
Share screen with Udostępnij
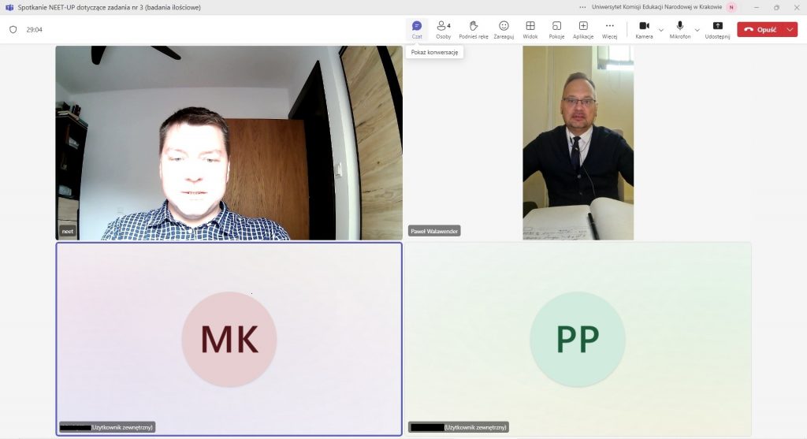[717, 29]
